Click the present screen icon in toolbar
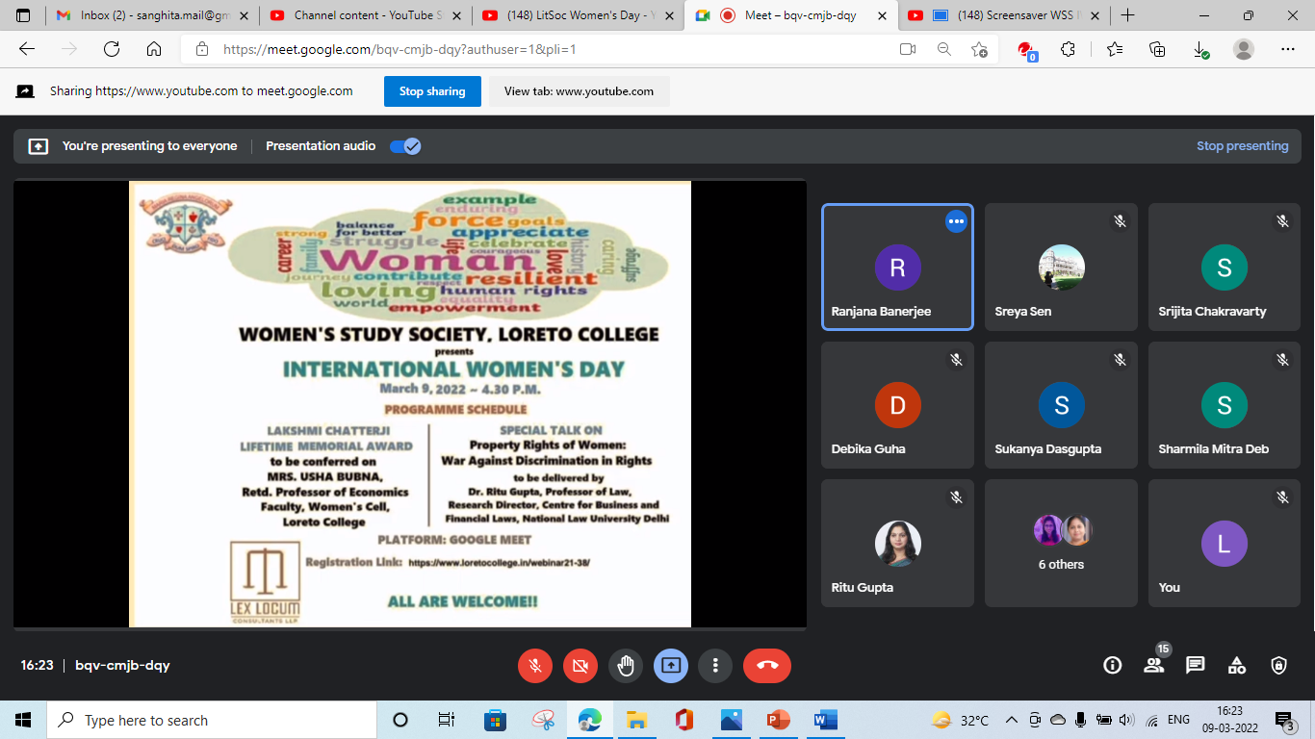 coord(670,665)
